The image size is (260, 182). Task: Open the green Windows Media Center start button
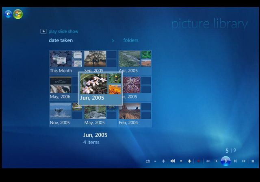pyautogui.click(x=18, y=14)
